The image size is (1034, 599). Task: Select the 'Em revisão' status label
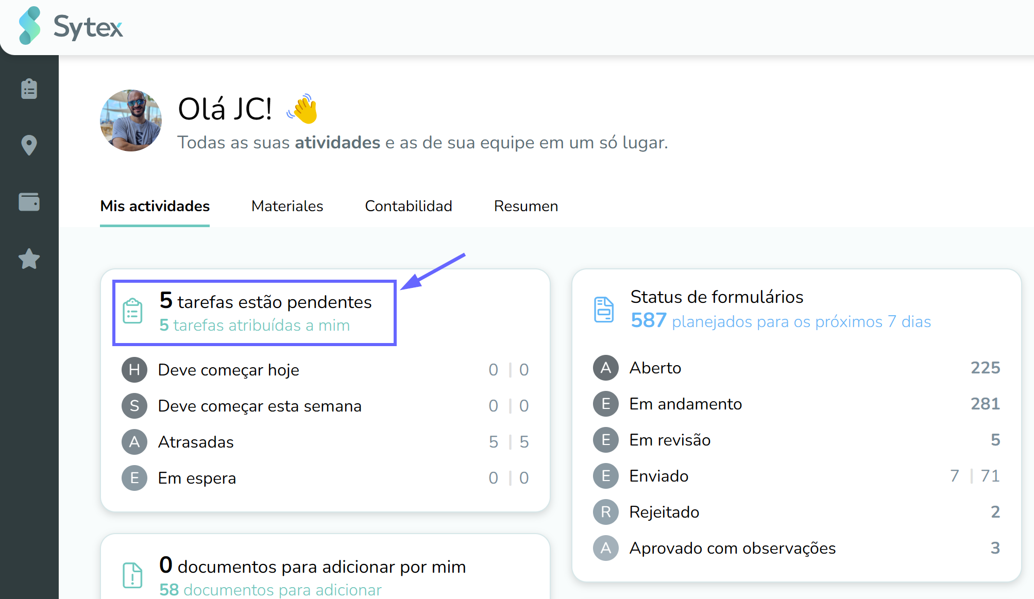[670, 440]
